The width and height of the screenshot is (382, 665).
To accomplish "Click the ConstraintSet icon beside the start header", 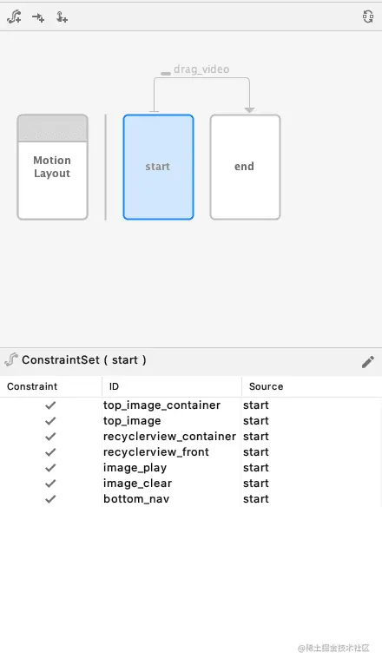I will coord(11,359).
